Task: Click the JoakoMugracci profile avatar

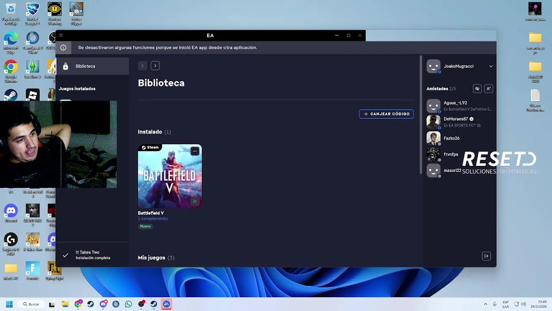Action: click(433, 66)
